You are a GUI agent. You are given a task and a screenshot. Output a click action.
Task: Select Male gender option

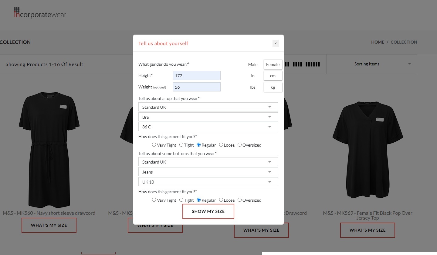pos(252,65)
